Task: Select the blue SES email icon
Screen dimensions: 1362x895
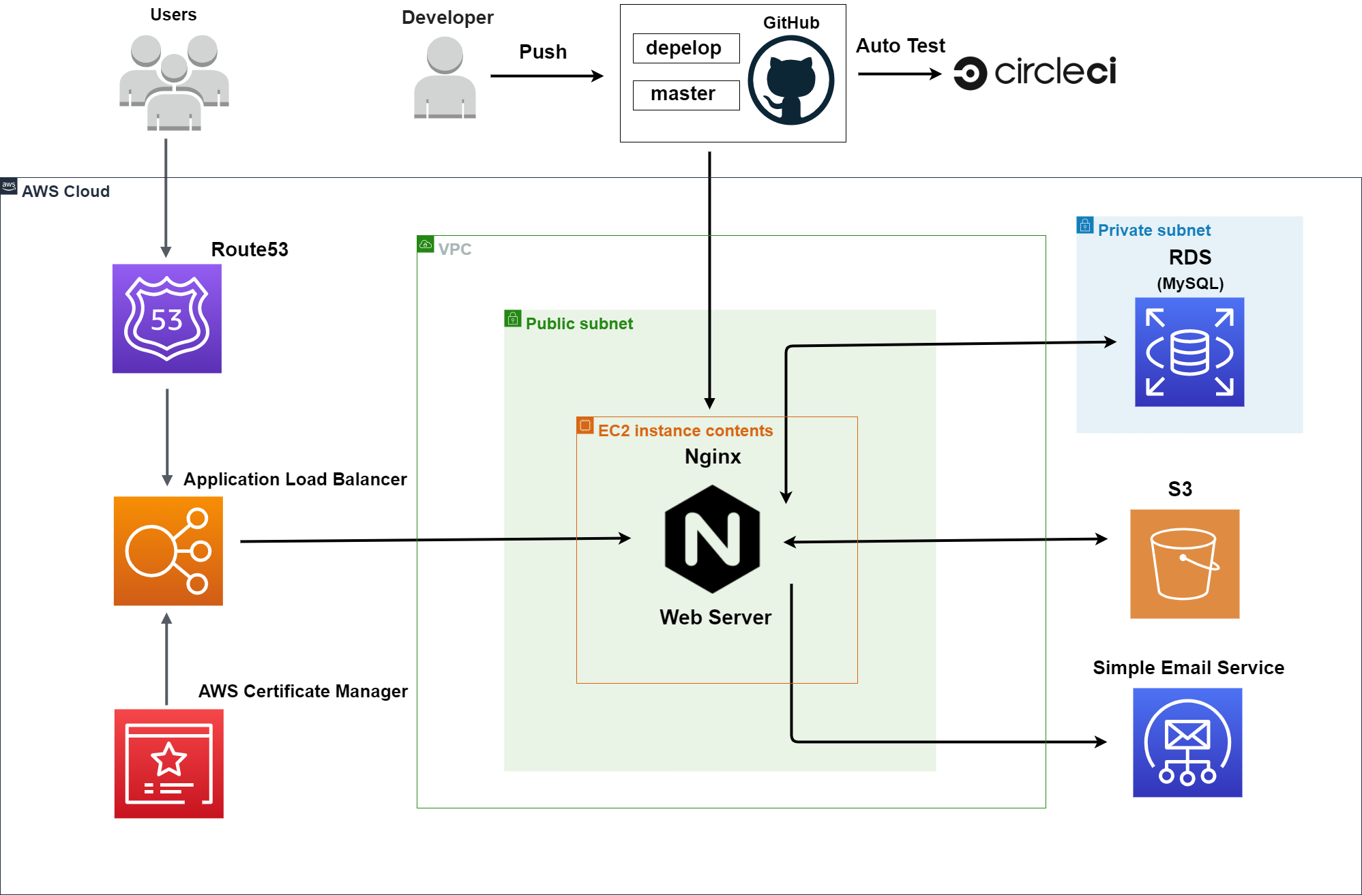Action: (1187, 742)
